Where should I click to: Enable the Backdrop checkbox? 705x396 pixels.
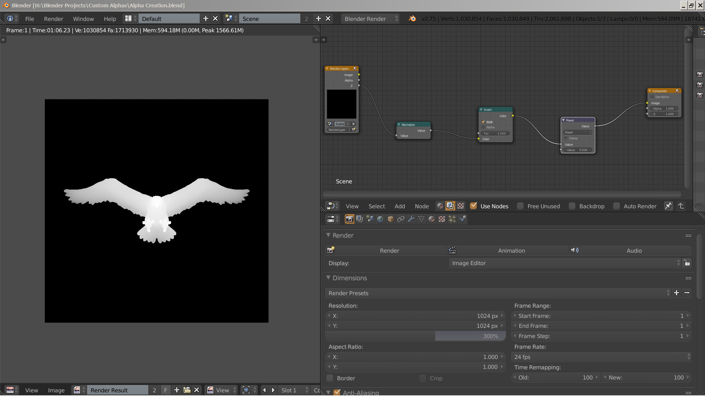pyautogui.click(x=572, y=206)
